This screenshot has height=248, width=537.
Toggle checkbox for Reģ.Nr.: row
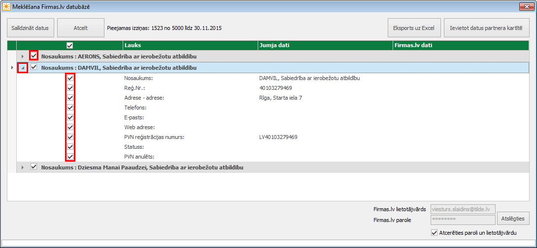coord(70,88)
